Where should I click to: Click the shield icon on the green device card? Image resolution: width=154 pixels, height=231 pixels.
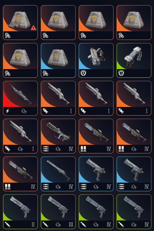point(121,73)
